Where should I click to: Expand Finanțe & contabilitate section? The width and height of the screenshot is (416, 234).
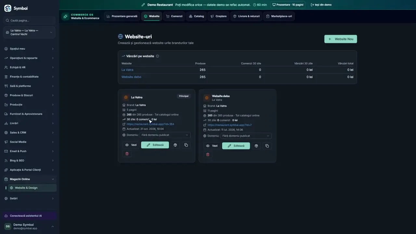[x=29, y=77]
